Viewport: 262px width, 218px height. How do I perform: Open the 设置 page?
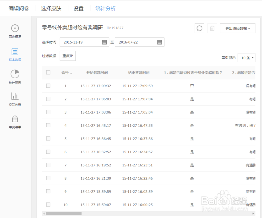[x=78, y=8]
